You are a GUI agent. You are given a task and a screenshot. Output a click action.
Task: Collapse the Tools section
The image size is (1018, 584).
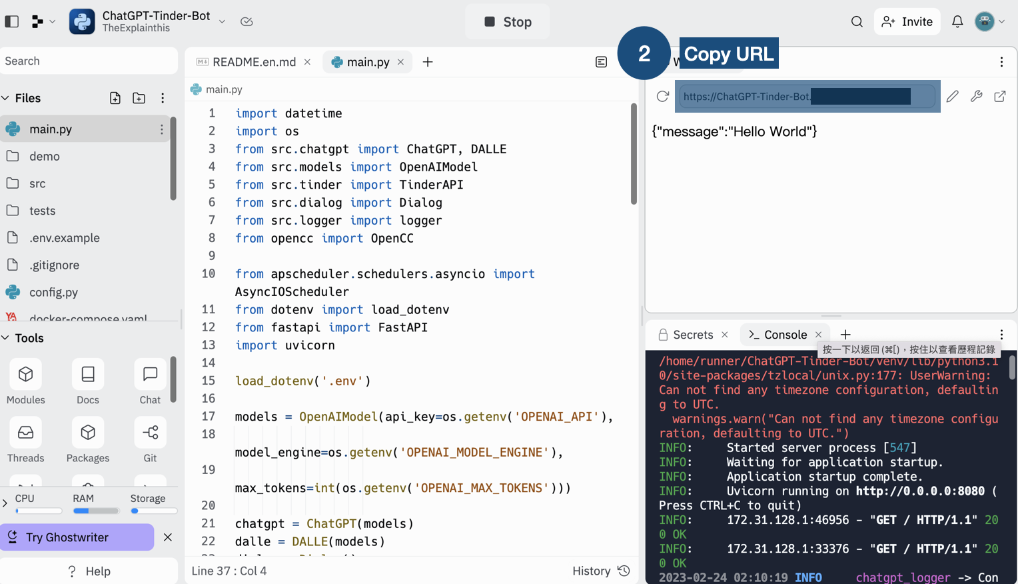5,338
